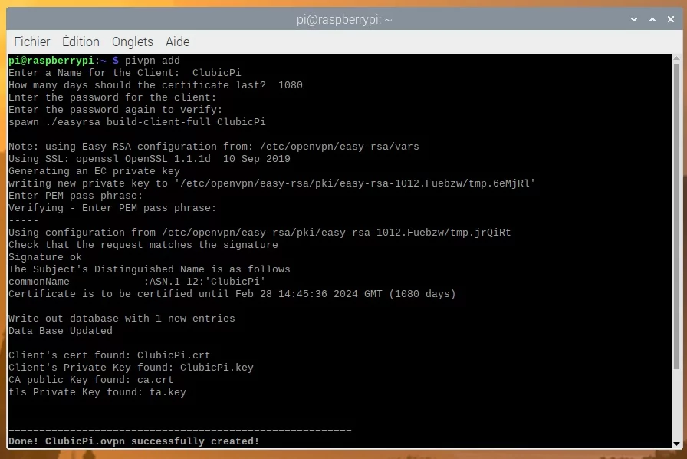Open the Édition menu

tap(81, 41)
